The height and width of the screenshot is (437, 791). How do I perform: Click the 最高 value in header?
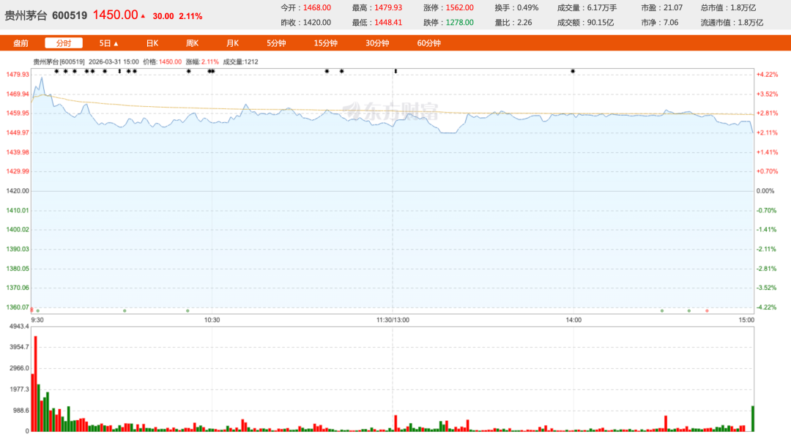pyautogui.click(x=388, y=7)
